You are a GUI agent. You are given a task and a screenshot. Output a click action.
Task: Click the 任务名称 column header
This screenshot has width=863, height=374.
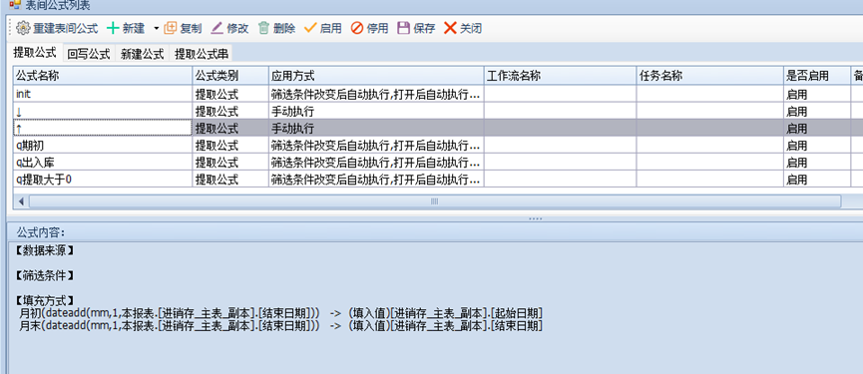710,76
